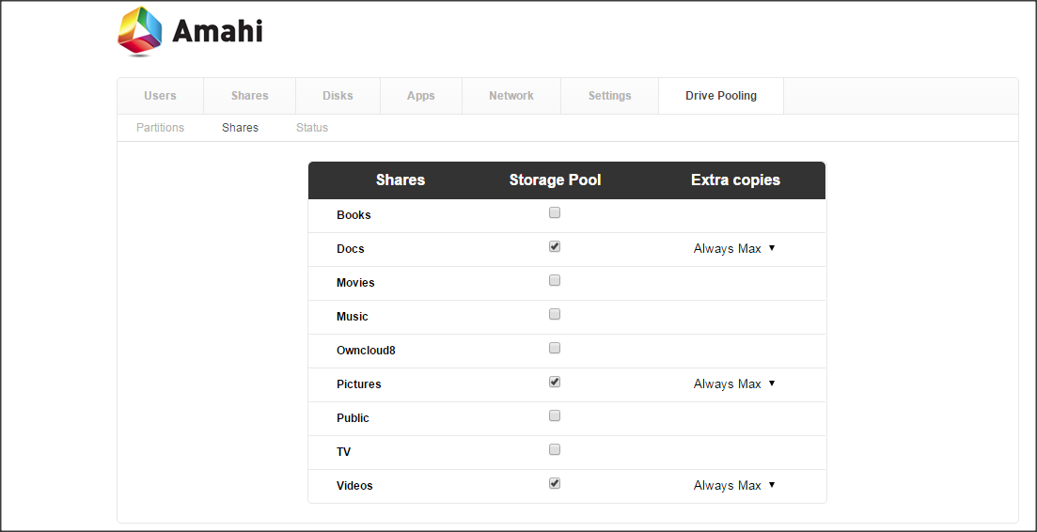This screenshot has height=532, width=1037.
Task: Expand Pictures extra copies Always Max dropdown
Action: (734, 384)
